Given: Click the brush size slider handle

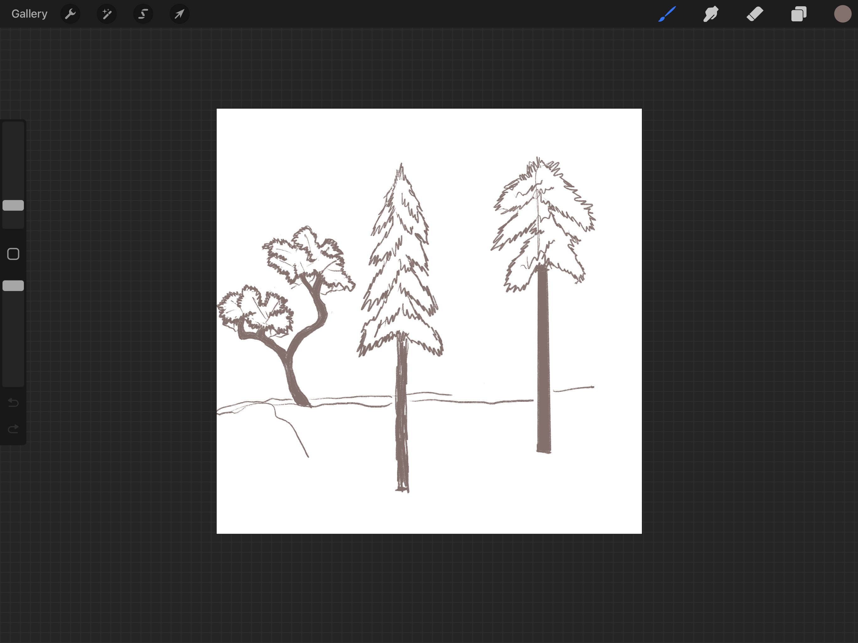Looking at the screenshot, I should pyautogui.click(x=13, y=206).
